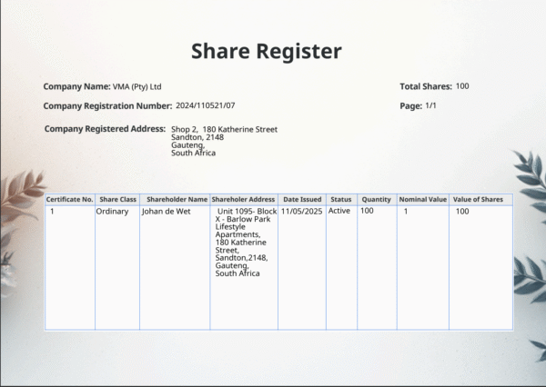The height and width of the screenshot is (387, 546).
Task: Select the Share Register title
Action: (267, 52)
